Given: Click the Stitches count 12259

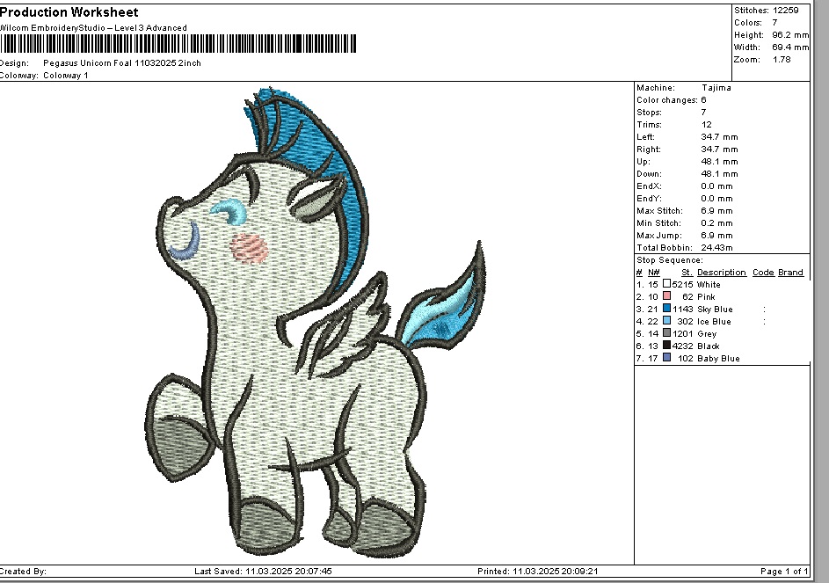Looking at the screenshot, I should coord(787,10).
